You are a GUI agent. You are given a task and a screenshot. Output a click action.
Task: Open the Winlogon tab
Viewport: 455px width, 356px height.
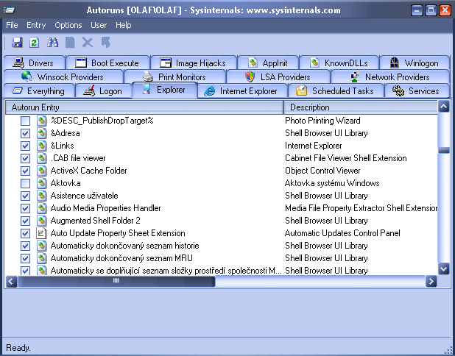(415, 63)
